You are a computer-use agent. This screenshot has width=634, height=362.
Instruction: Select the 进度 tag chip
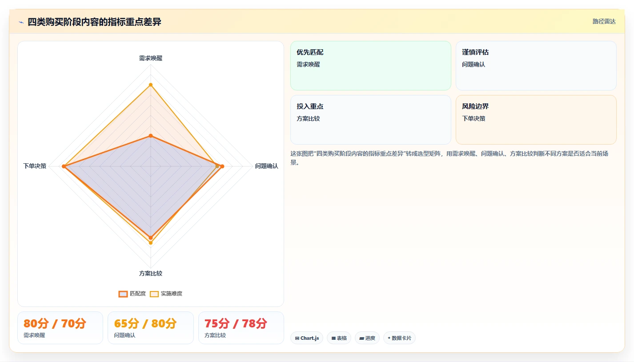coord(367,338)
